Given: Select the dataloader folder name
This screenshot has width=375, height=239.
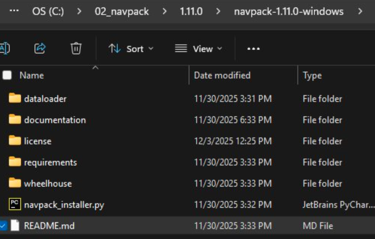Looking at the screenshot, I should tap(45, 99).
